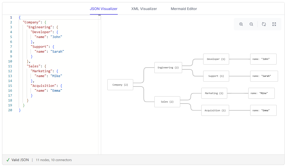
Task: Click the zoom in magnifier icon
Action: point(241,24)
